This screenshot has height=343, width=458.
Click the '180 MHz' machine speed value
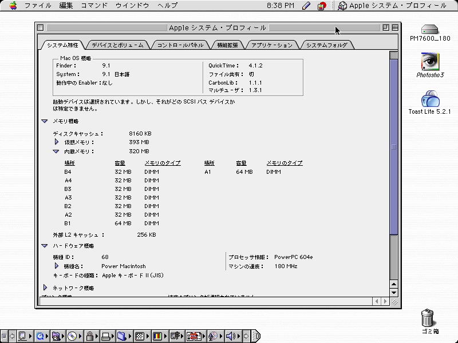286,266
